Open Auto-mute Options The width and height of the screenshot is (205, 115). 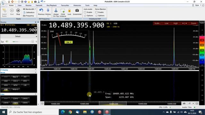pyautogui.click(x=88, y=16)
